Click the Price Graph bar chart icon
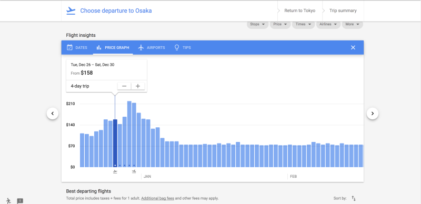421x204 pixels. [99, 47]
